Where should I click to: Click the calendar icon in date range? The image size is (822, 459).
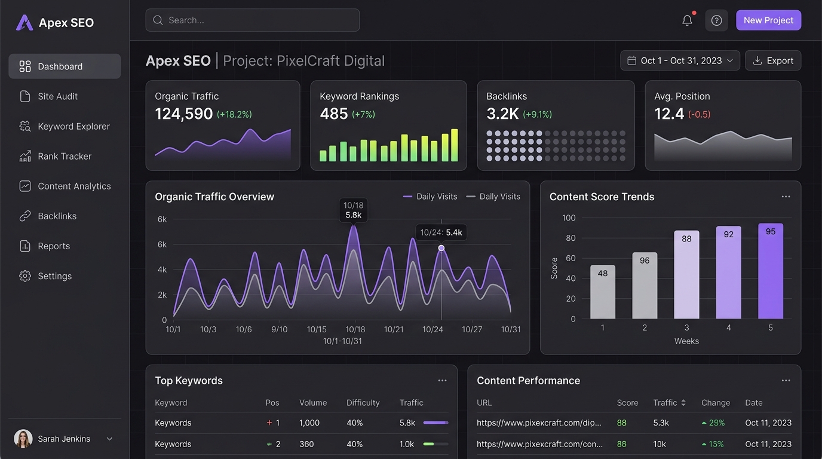pyautogui.click(x=631, y=60)
